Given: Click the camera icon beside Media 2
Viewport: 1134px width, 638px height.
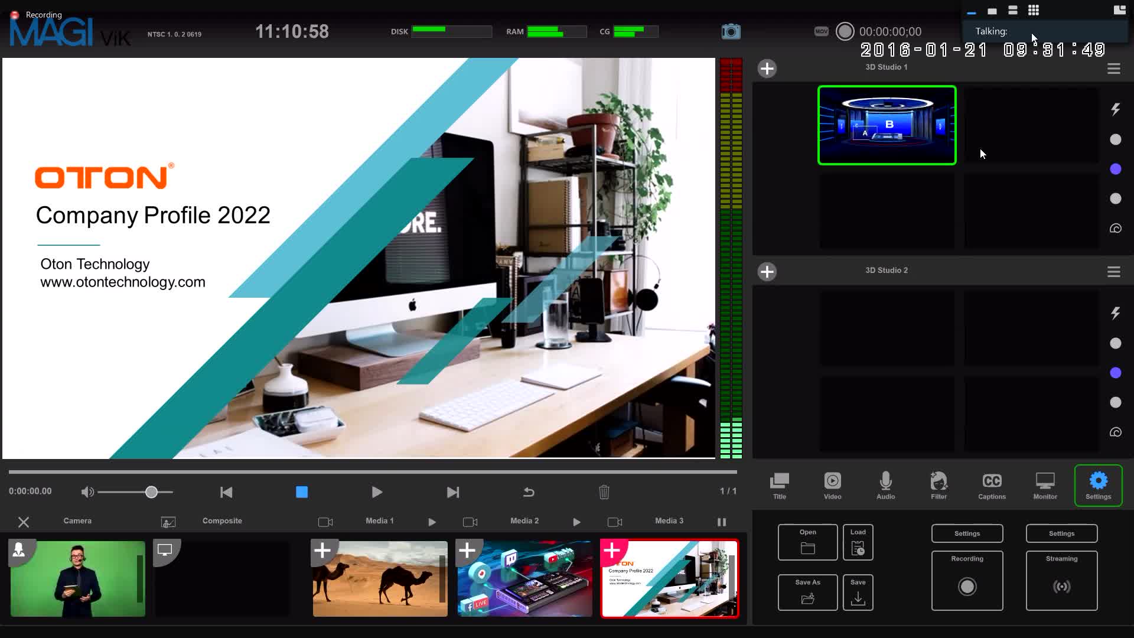Looking at the screenshot, I should pos(470,522).
